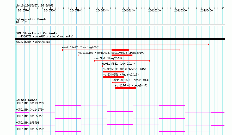Click the 26466300 ruler tick label

180,10
